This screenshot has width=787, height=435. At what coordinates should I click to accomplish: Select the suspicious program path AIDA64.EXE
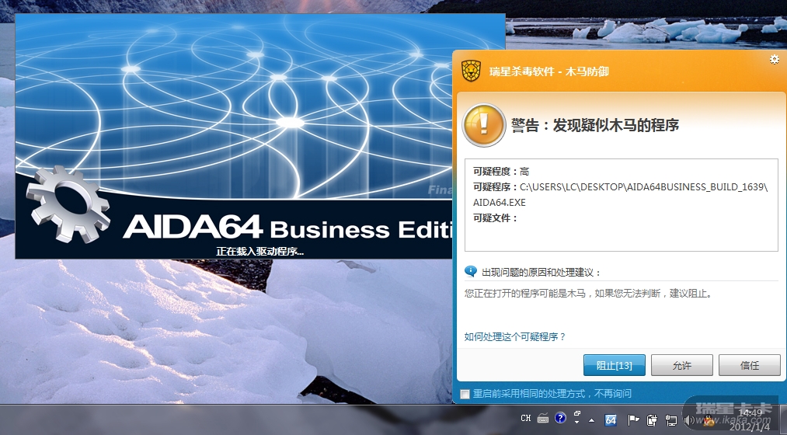621,195
